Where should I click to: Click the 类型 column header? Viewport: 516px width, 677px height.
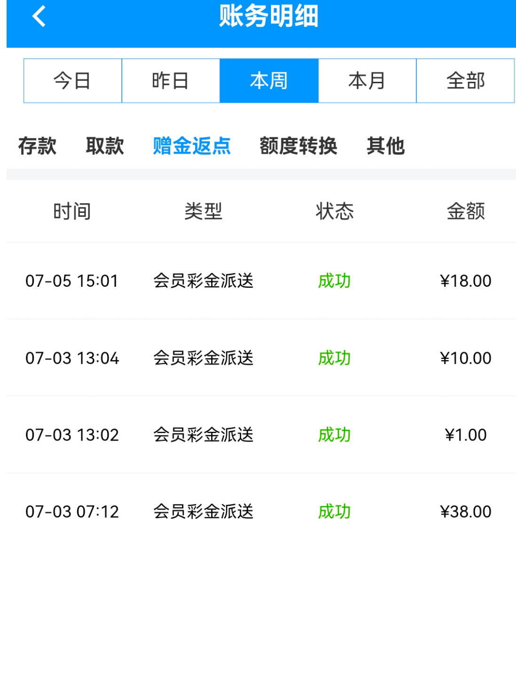coord(203,211)
